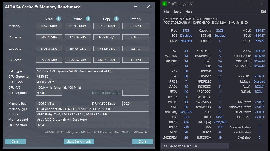The width and height of the screenshot is (270, 151).
Task: Click the ZenTimings app logo icon
Action: click(x=164, y=4)
